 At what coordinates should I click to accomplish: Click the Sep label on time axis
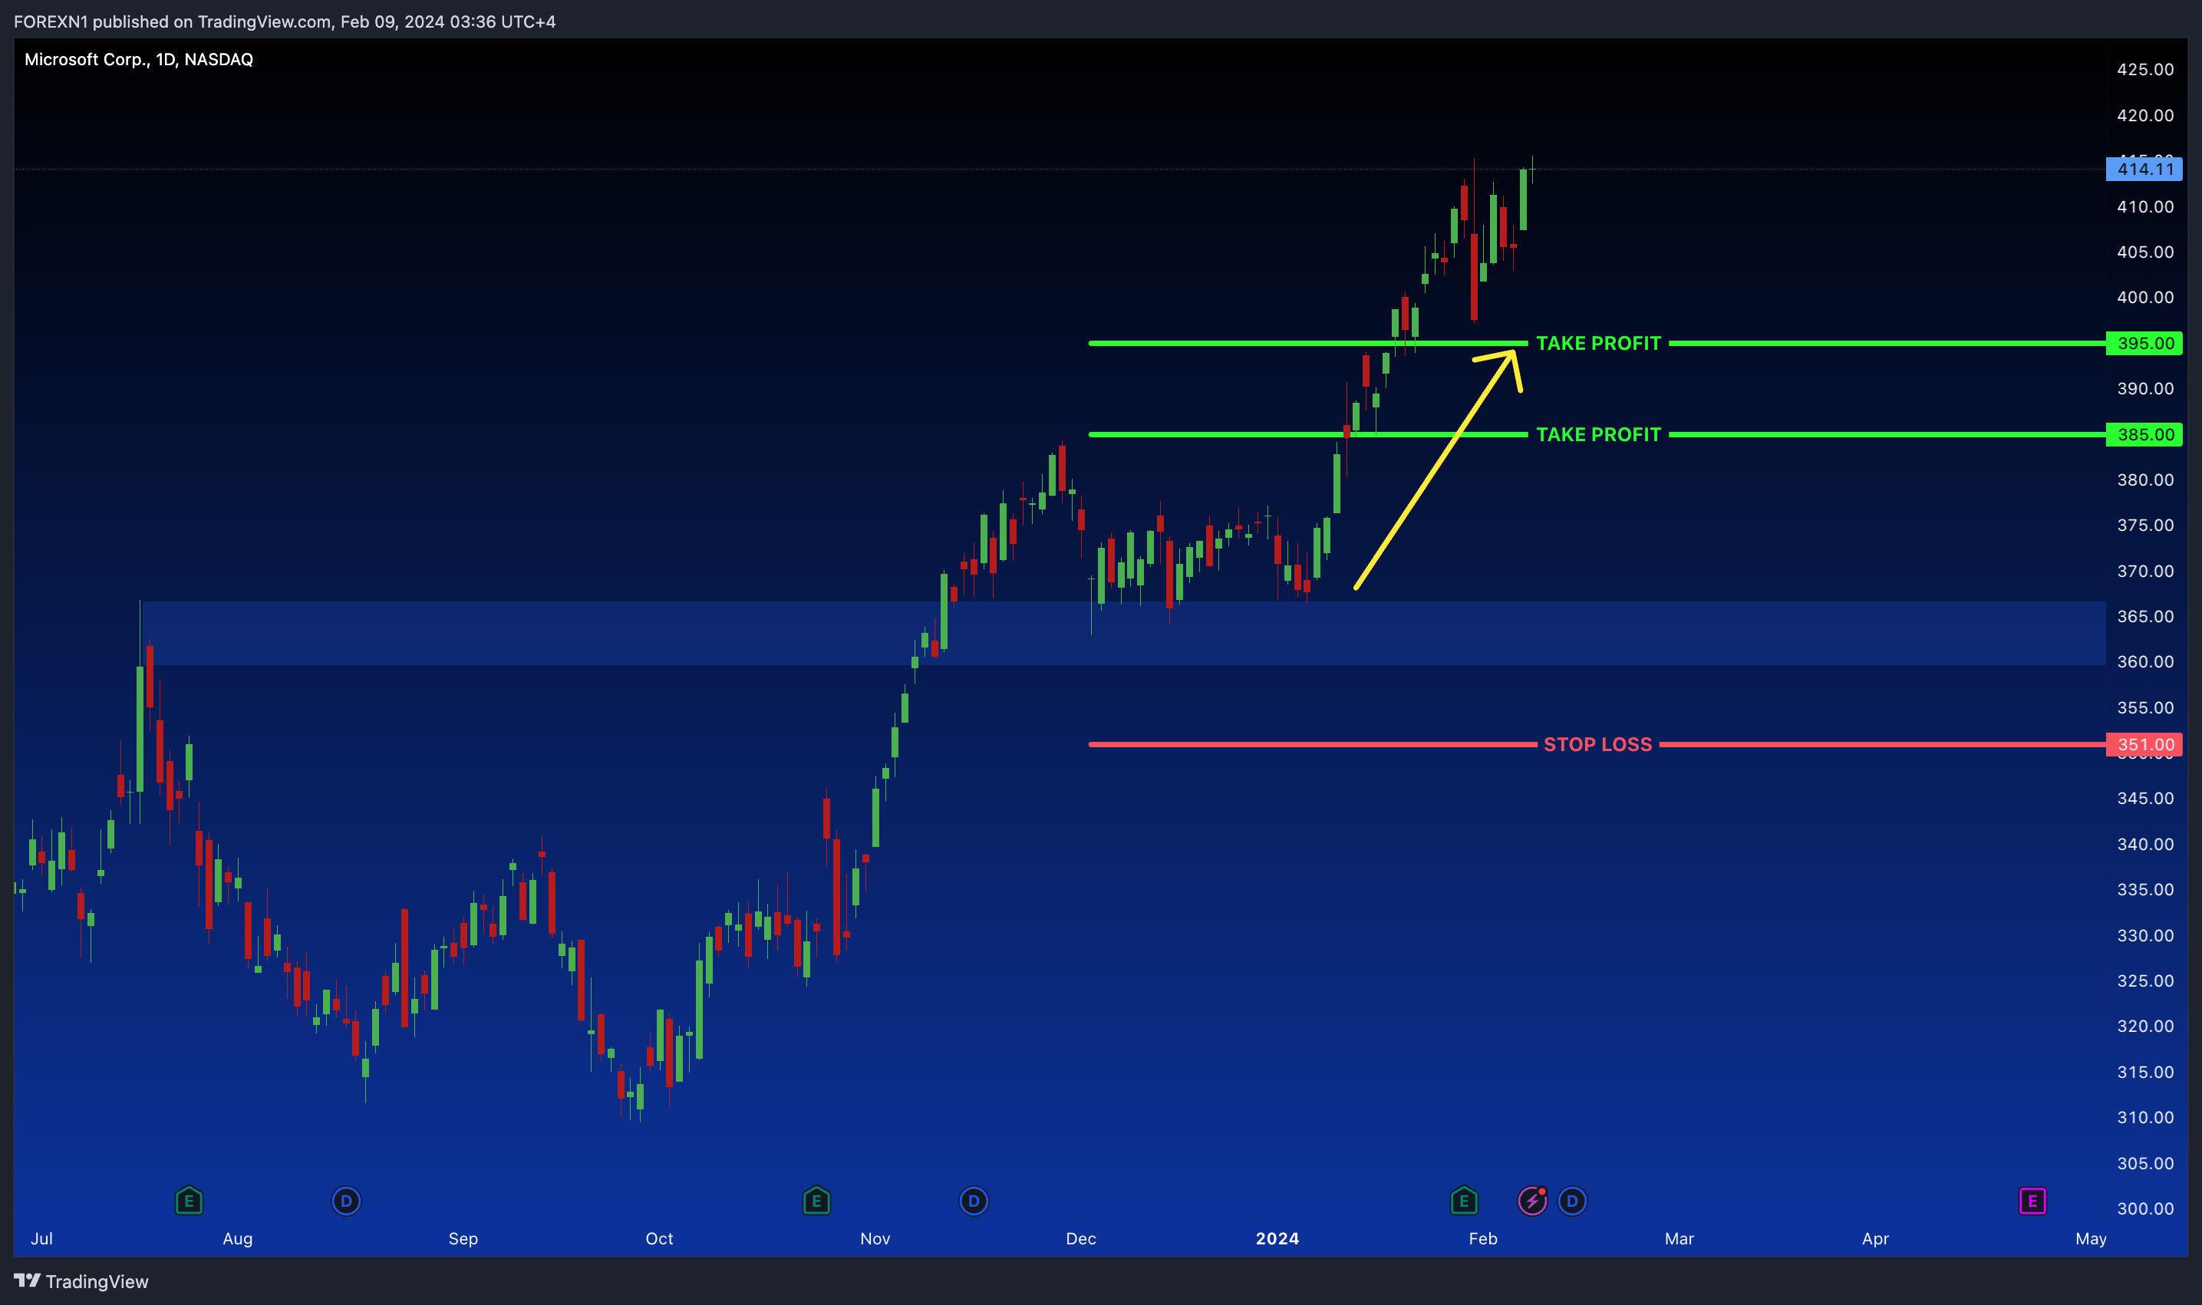coord(463,1238)
